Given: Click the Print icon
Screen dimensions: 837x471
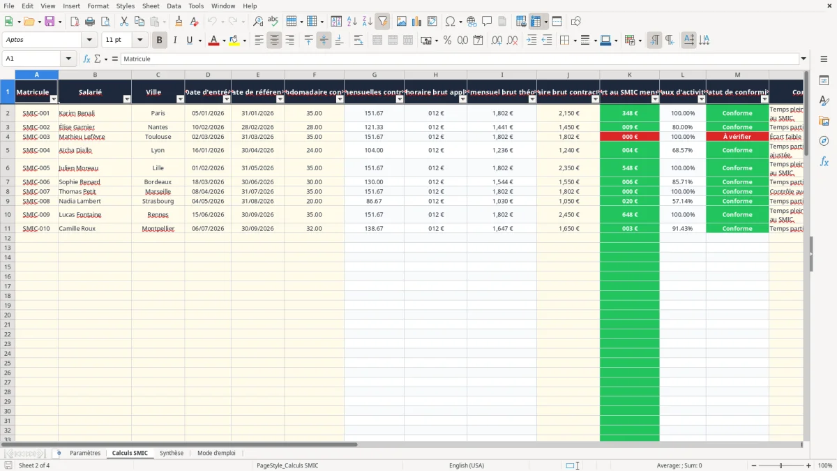Looking at the screenshot, I should click(90, 22).
